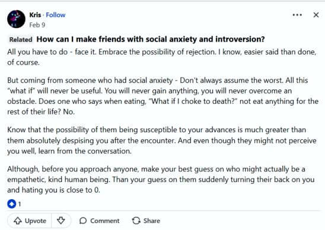Image resolution: width=325 pixels, height=230 pixels.
Task: Follow the author Kris
Action: 56,15
